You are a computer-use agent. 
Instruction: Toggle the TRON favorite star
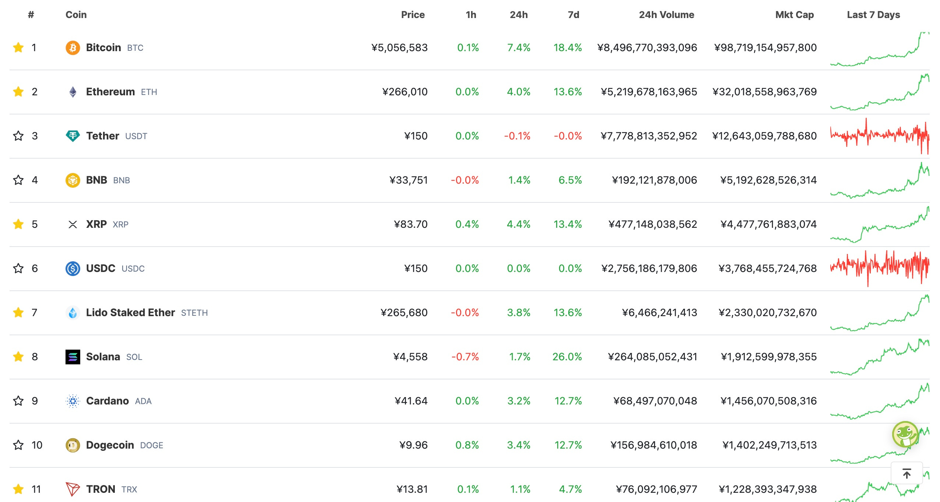point(18,489)
